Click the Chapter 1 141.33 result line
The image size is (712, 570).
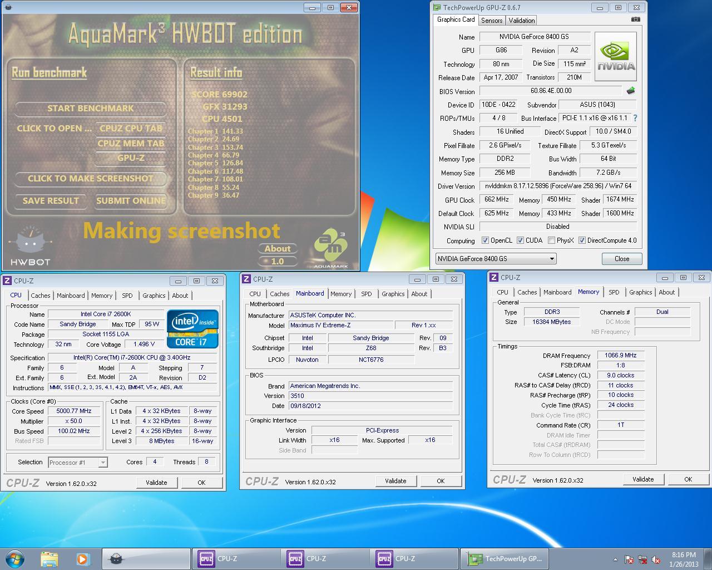pos(215,131)
